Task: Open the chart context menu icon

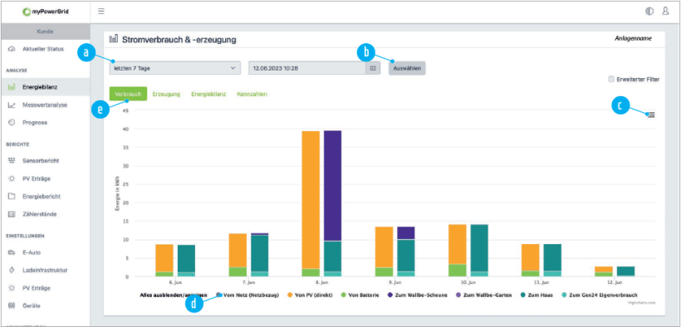Action: pos(651,115)
